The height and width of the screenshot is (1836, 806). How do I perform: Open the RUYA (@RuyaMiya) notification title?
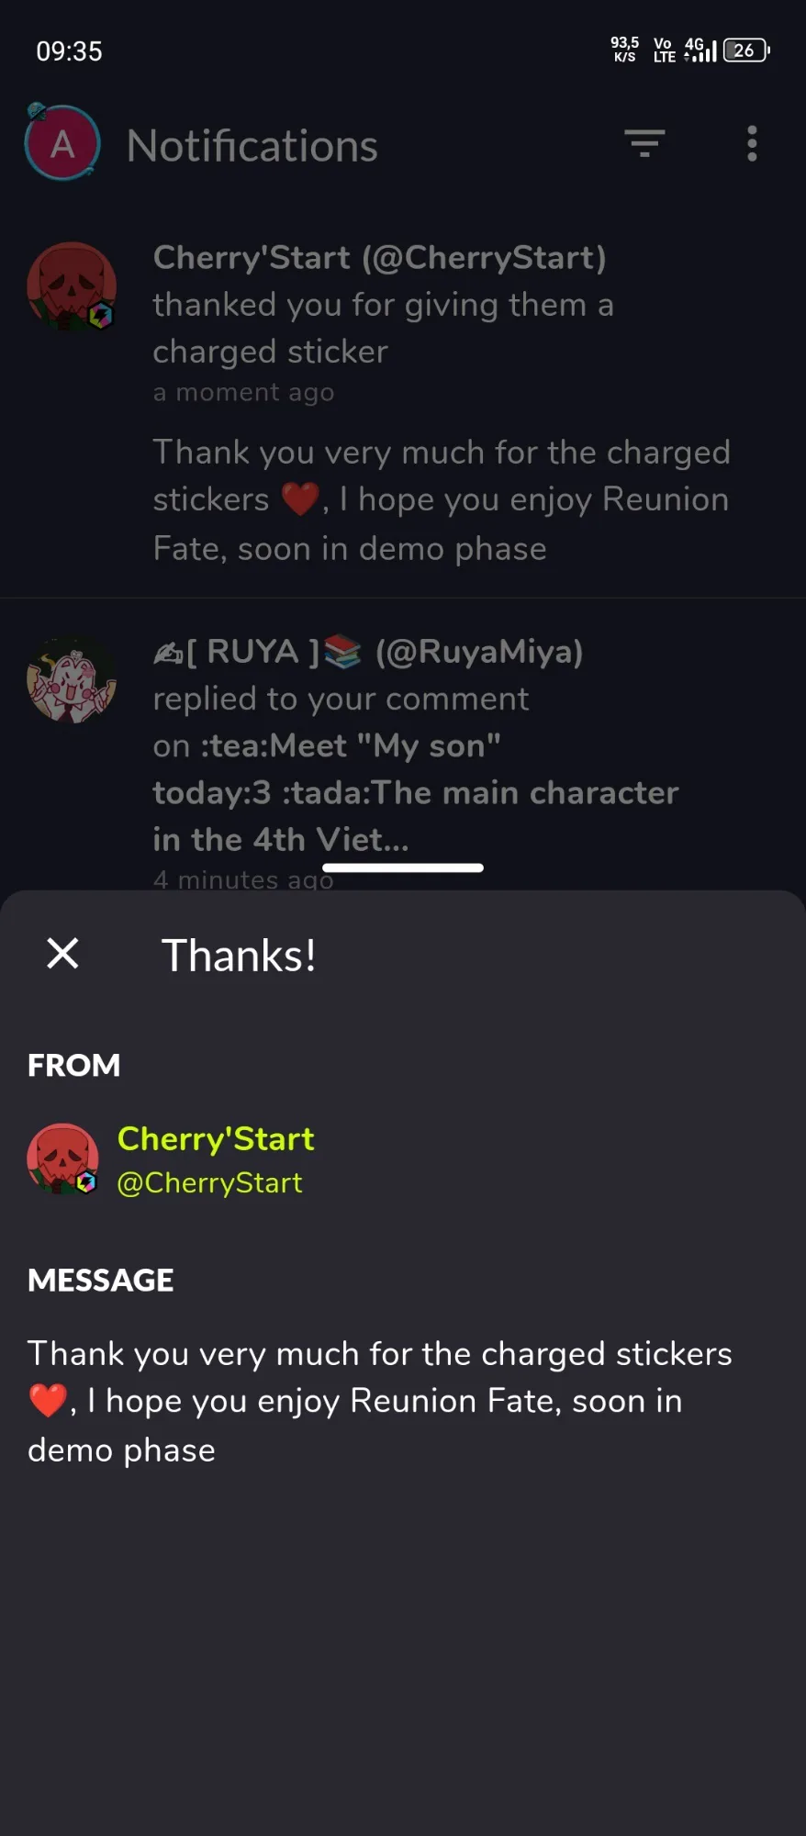368,651
